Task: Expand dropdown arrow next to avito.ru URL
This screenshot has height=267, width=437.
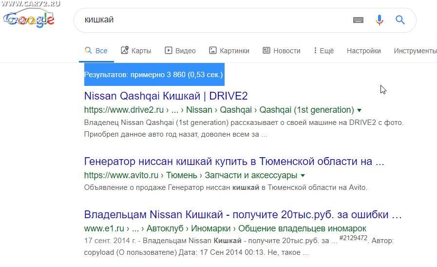Action: pos(303,175)
